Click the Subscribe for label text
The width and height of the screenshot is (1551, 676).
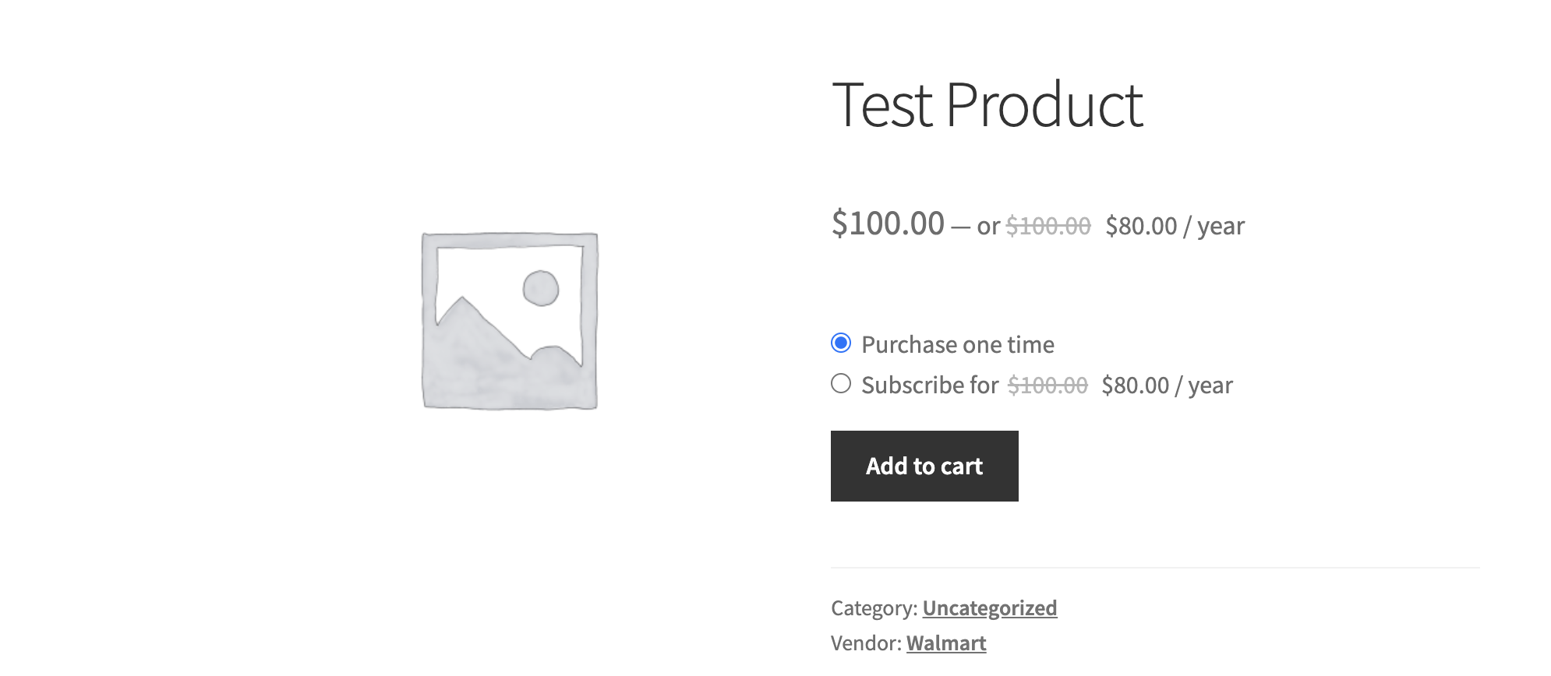click(930, 385)
